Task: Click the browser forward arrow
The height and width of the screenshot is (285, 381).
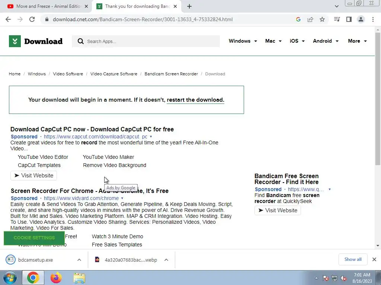Action: coord(20,19)
